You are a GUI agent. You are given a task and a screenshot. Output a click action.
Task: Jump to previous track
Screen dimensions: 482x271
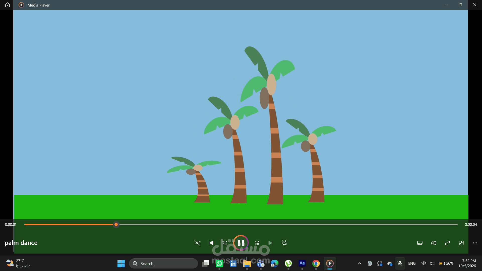(211, 243)
